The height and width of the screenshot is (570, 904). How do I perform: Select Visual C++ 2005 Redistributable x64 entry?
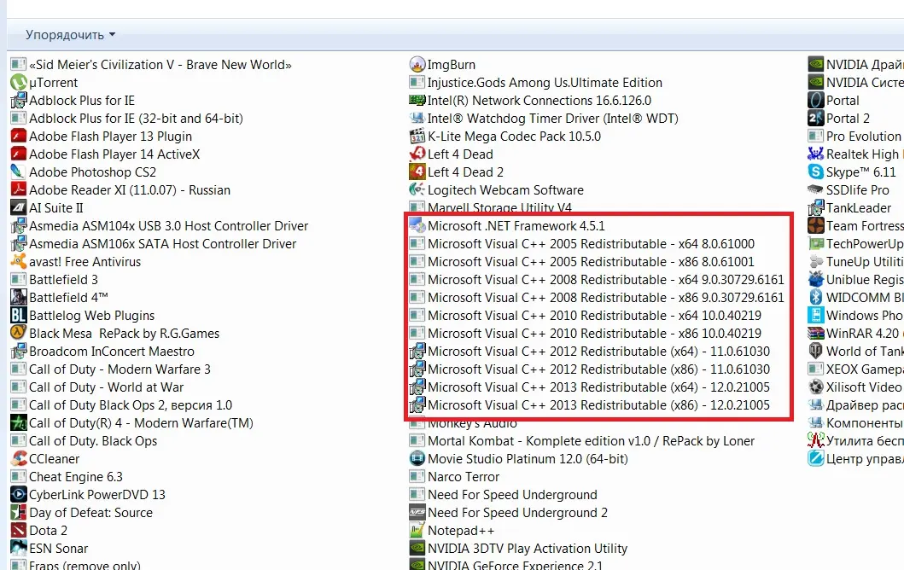point(591,244)
